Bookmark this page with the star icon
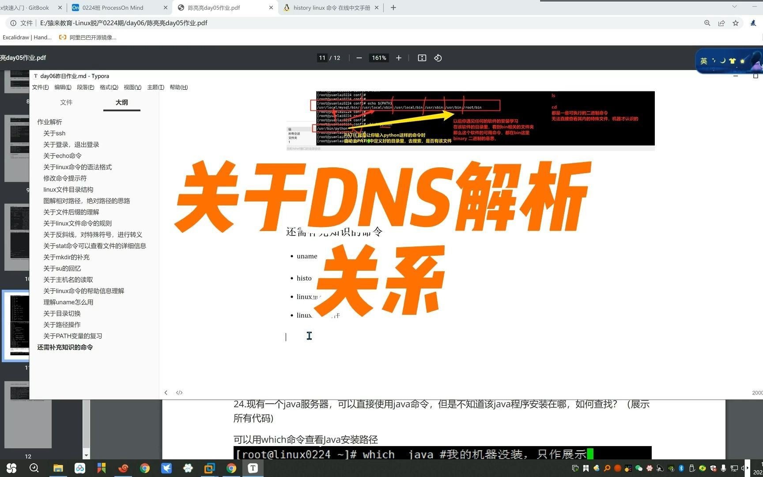This screenshot has height=477, width=763. click(x=736, y=23)
